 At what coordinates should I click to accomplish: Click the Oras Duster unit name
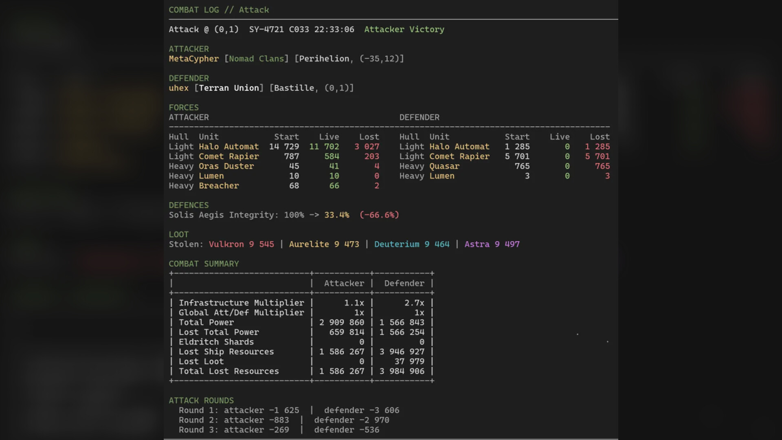point(226,166)
